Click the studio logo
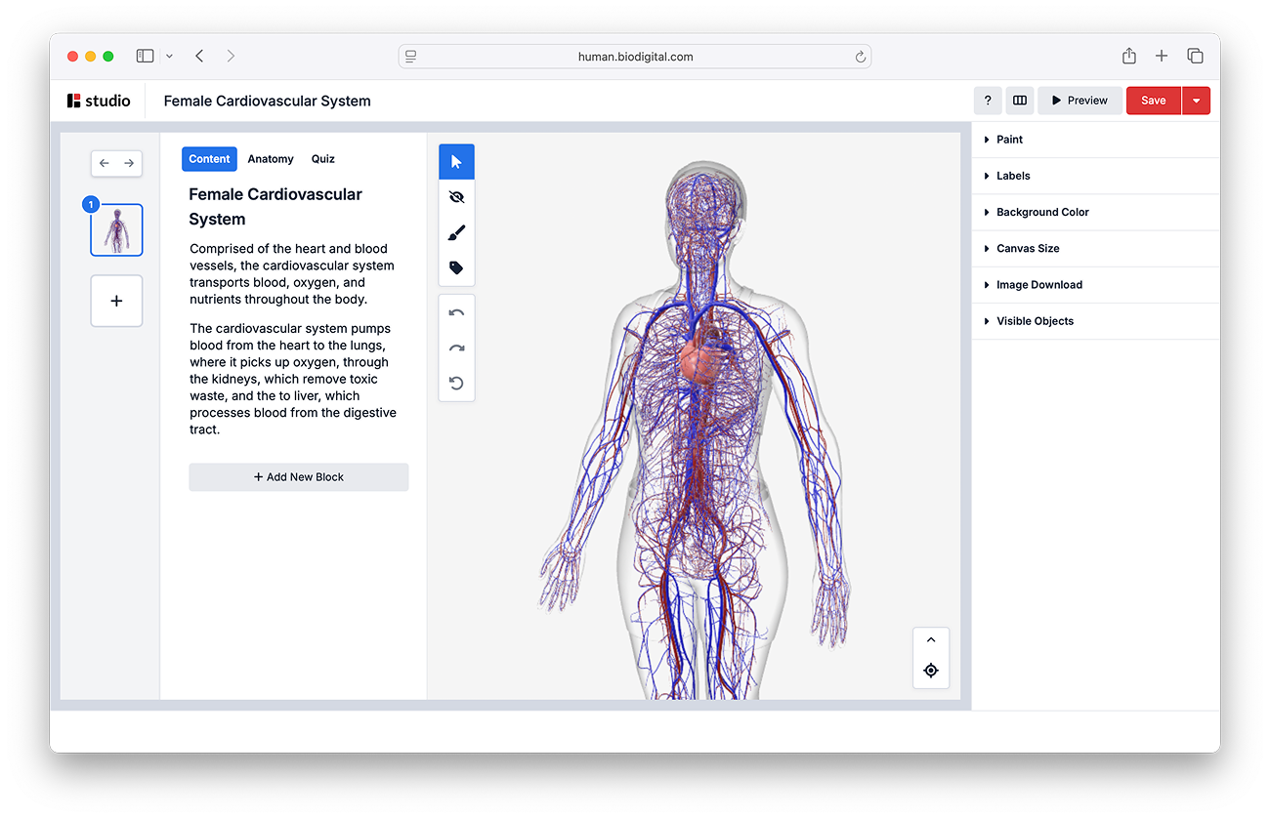The height and width of the screenshot is (818, 1270). [99, 101]
